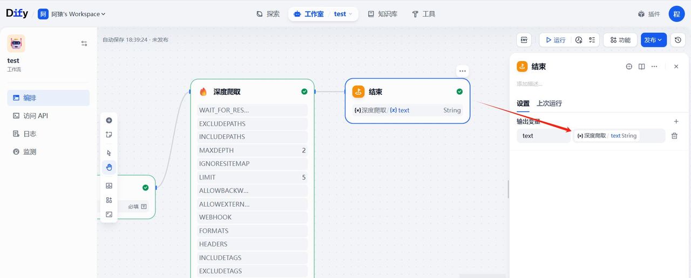
Task: Click the text variable name field
Action: tap(543, 136)
